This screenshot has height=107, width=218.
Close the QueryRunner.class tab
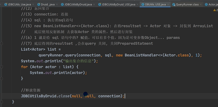coord(201,4)
